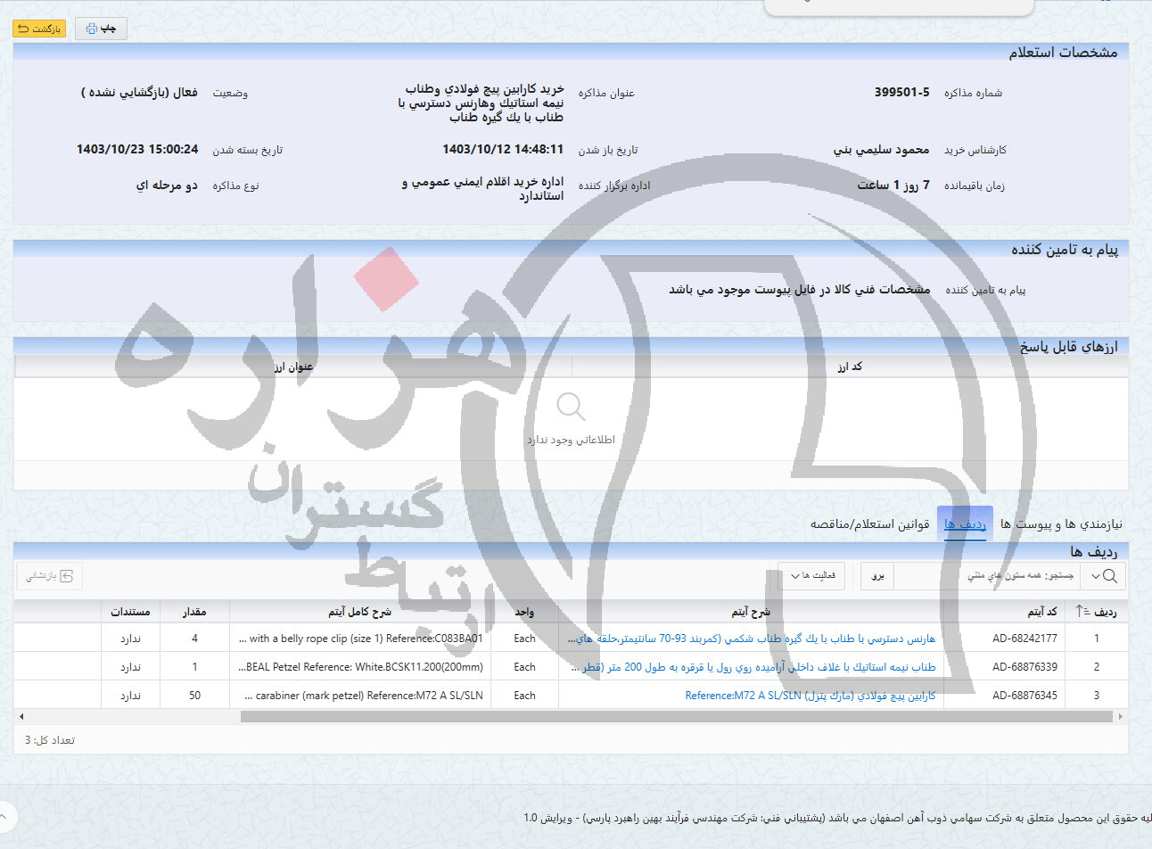Click the left arrow of horizontal scrollbar
The image size is (1152, 849).
(21, 716)
